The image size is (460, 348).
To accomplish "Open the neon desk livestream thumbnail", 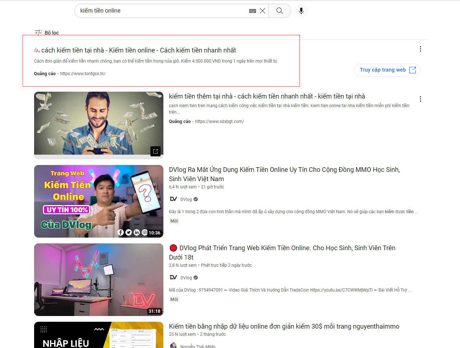I will coord(99,280).
